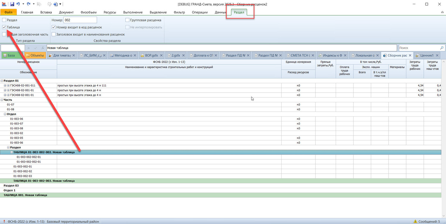Open the Объекты panel button
The width and height of the screenshot is (446, 224).
35,55
